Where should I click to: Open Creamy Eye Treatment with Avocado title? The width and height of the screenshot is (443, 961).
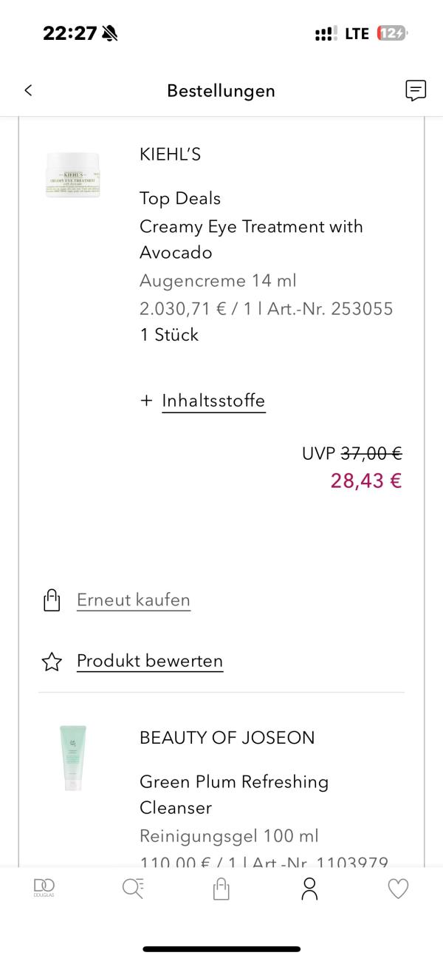[x=251, y=240]
